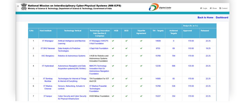Open the Dashboard breadcrumb link

point(222,18)
